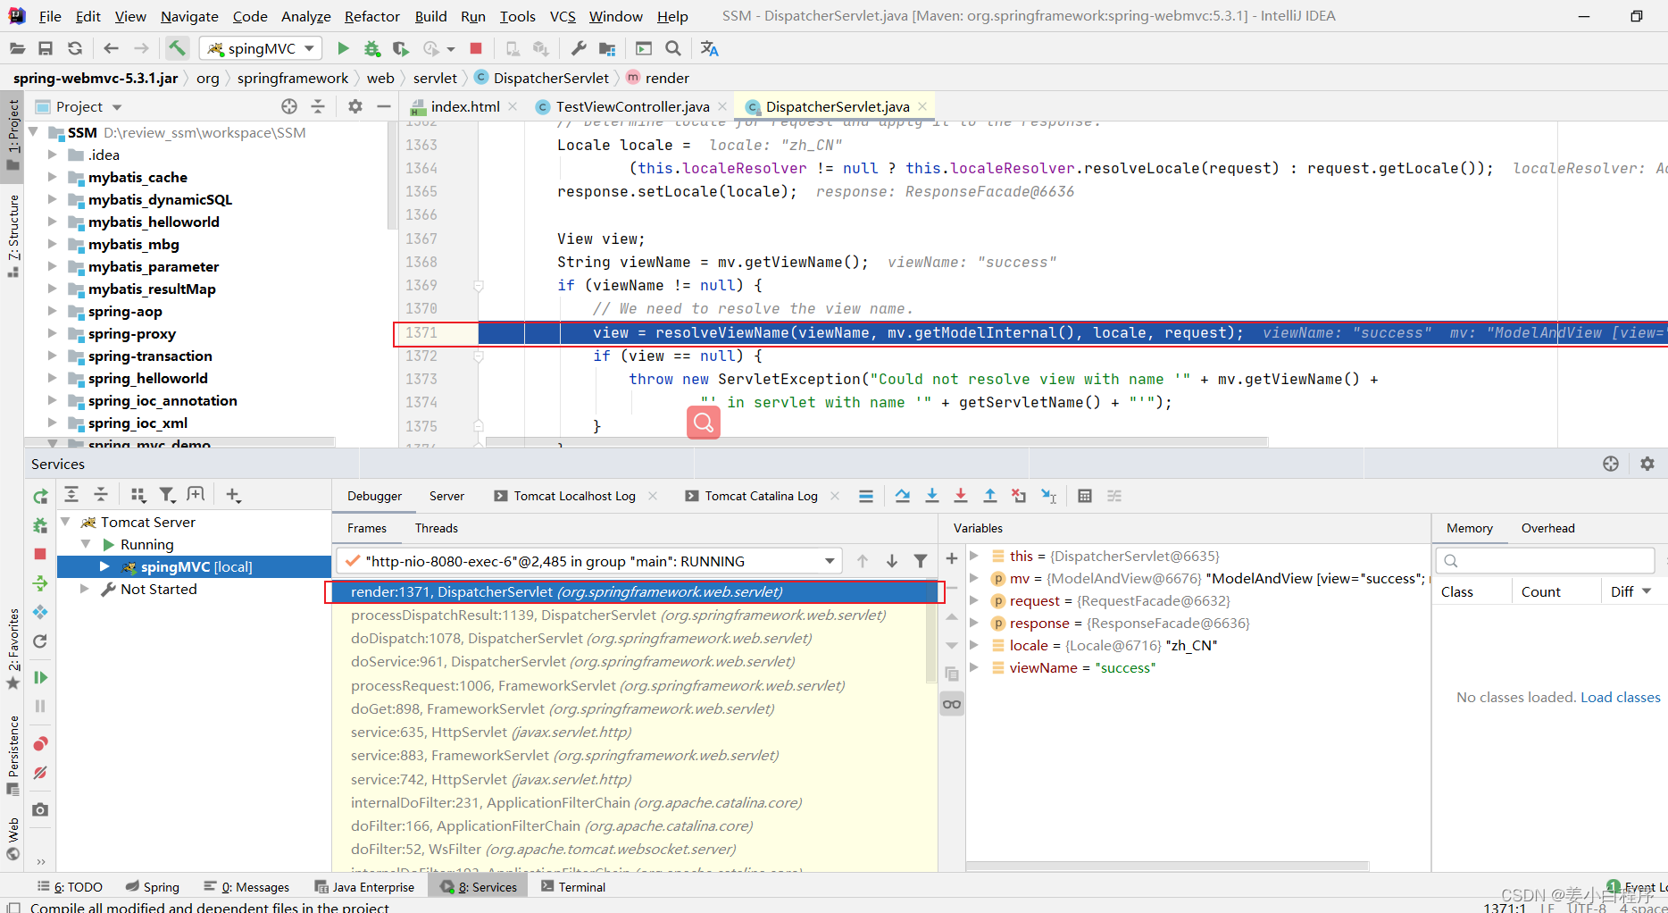1668x913 pixels.
Task: Click the Resume Program icon in Services sidebar
Action: coord(40,678)
